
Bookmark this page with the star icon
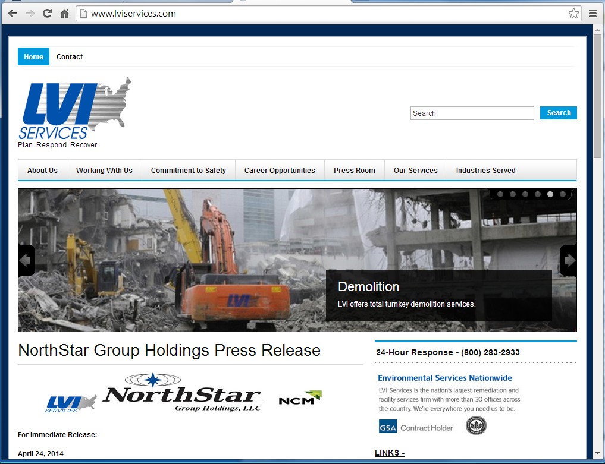pyautogui.click(x=573, y=14)
